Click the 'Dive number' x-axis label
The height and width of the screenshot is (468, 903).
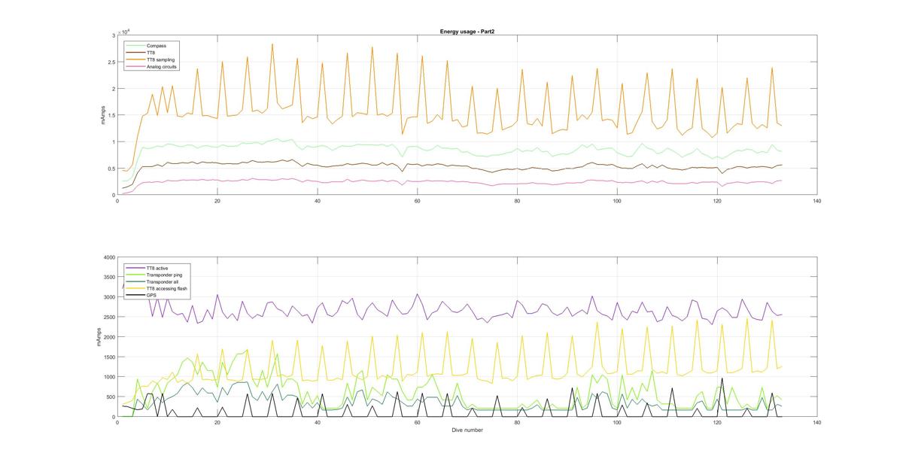[x=467, y=430]
